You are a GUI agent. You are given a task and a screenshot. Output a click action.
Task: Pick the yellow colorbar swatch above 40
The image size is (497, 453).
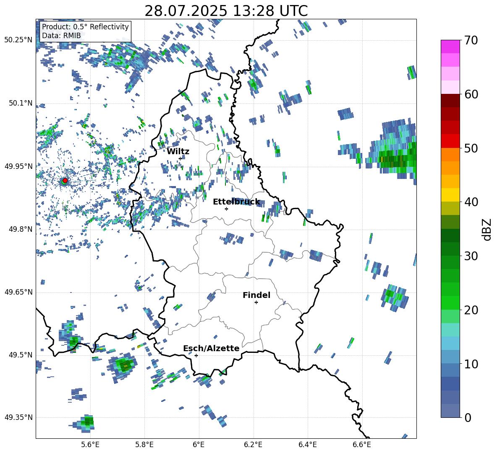pos(450,195)
